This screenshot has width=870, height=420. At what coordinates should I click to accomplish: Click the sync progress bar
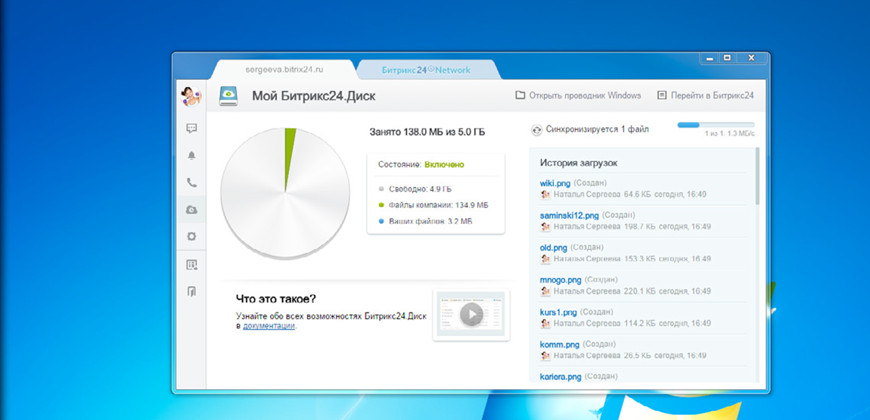click(716, 125)
